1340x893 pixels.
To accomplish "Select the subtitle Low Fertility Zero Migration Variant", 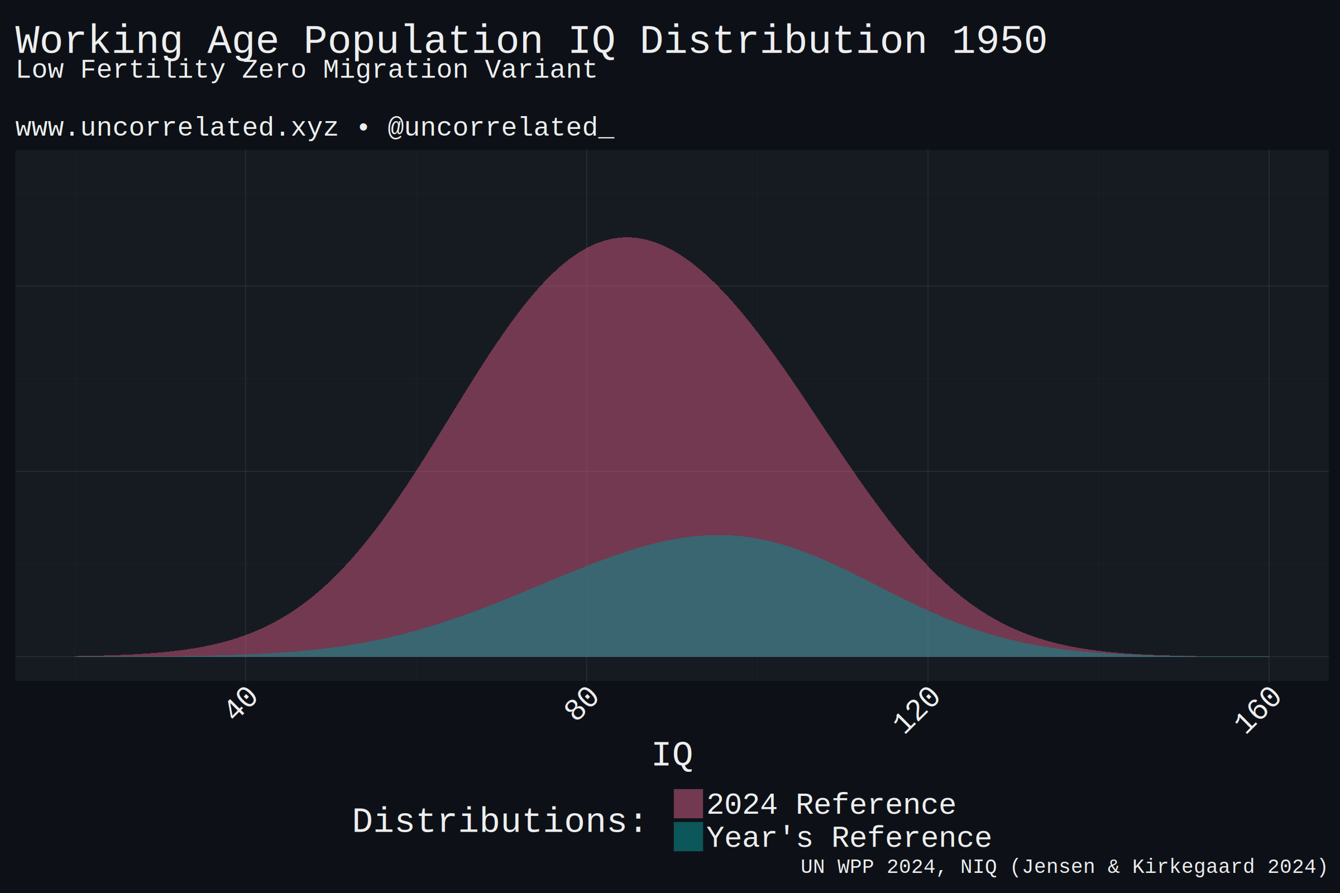I will 305,69.
